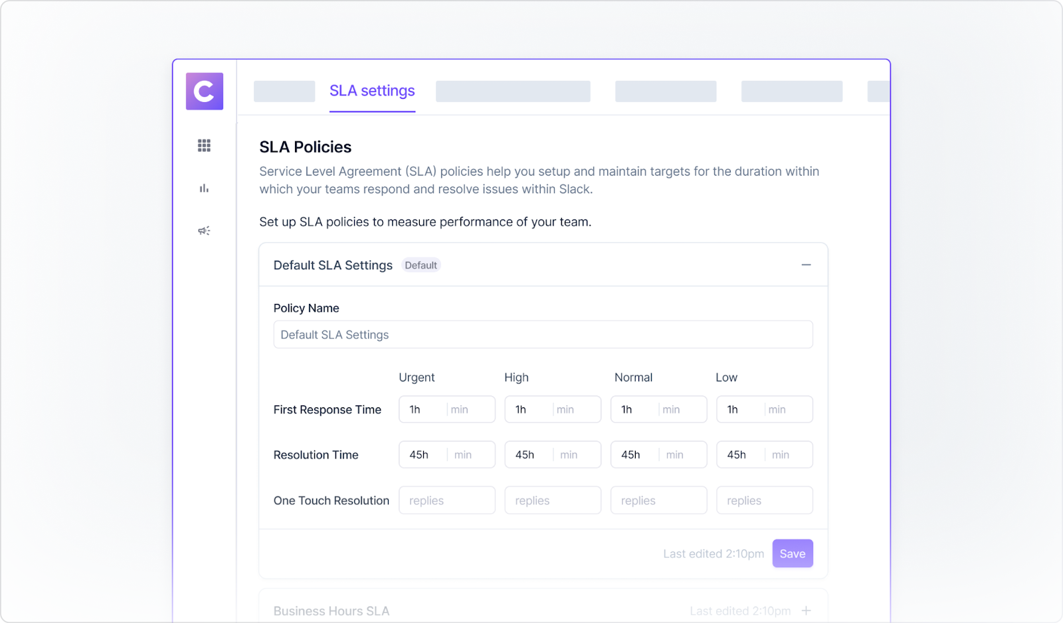The width and height of the screenshot is (1063, 623).
Task: Switch to the SLA settings tab
Action: [372, 91]
